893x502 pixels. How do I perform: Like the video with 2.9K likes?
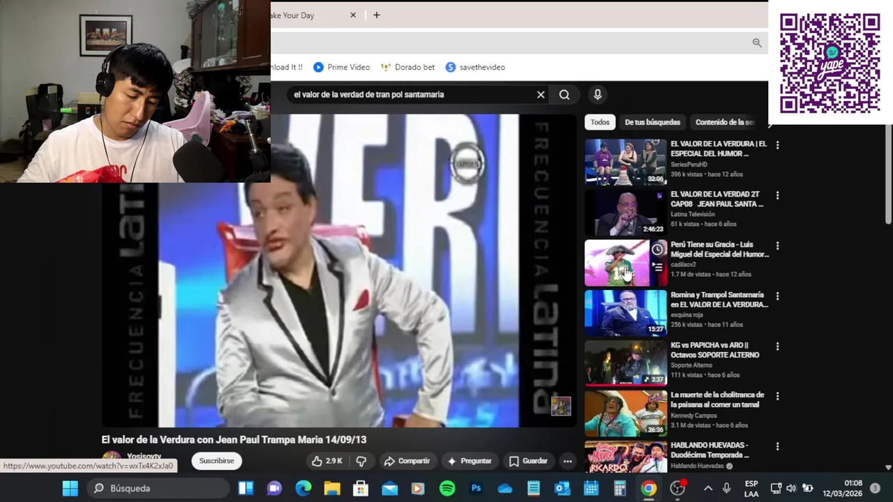point(327,461)
